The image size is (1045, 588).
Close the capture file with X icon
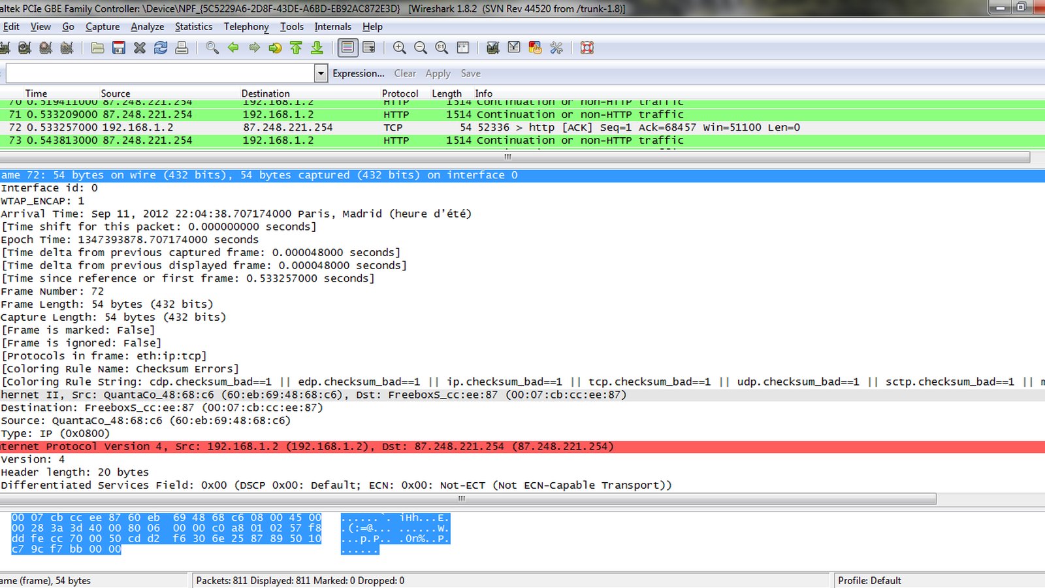pyautogui.click(x=139, y=48)
